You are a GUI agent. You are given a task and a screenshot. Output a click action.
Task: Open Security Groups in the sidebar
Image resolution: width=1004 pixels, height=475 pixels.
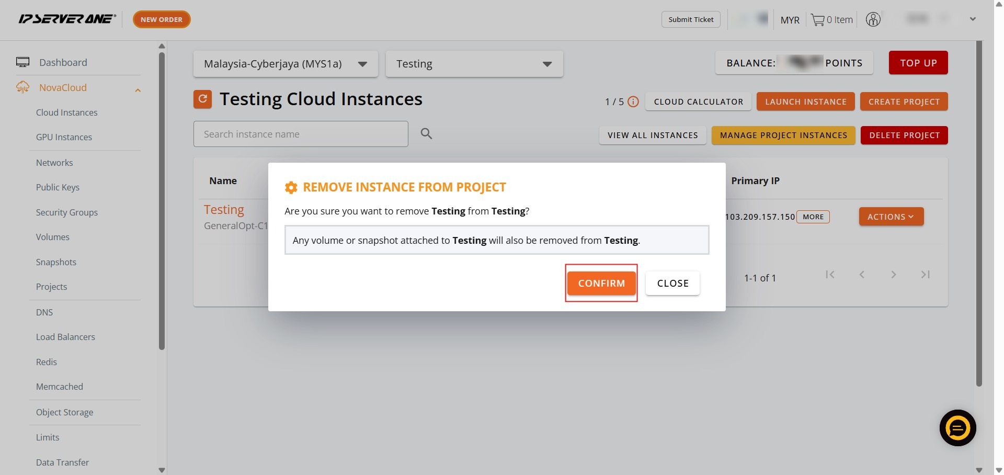67,212
